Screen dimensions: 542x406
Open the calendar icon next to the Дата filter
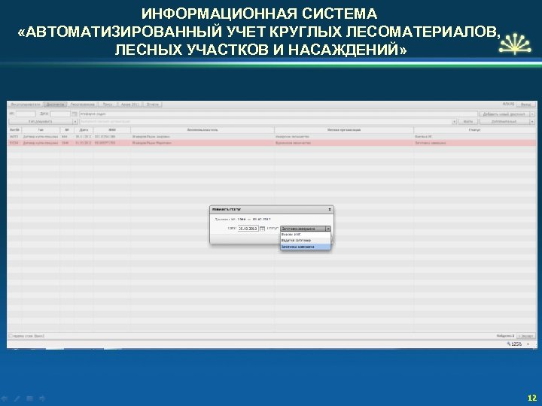[x=75, y=114]
